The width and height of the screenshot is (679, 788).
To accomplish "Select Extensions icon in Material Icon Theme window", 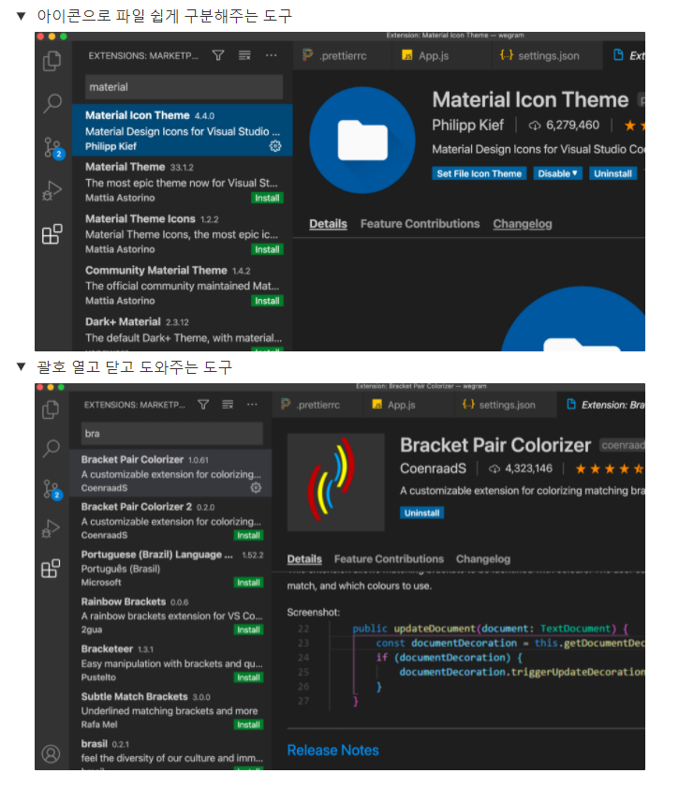I will click(52, 234).
